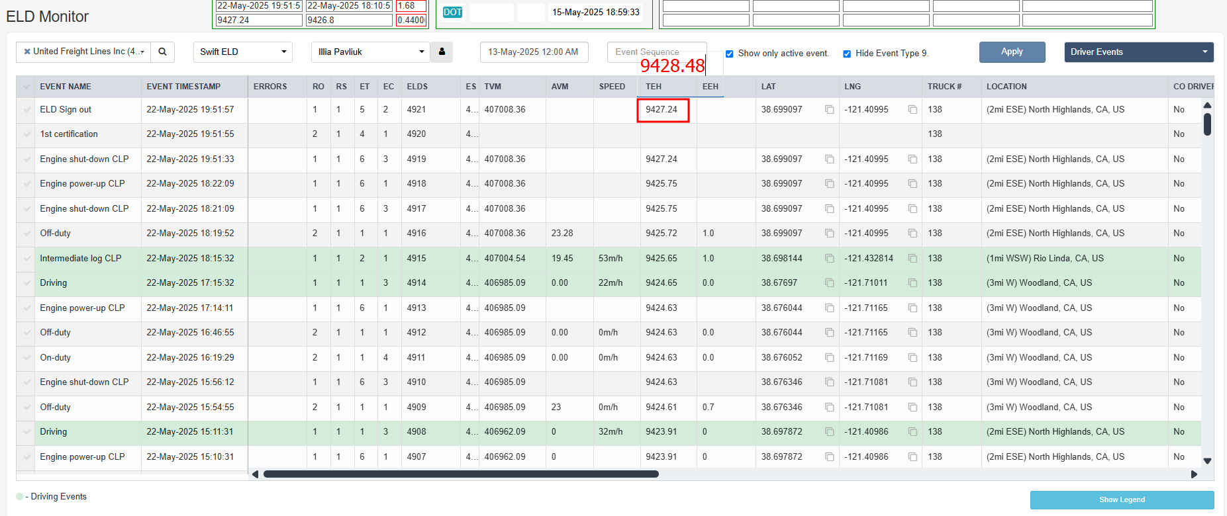Open the Illia Pavliuk driver dropdown
The image size is (1227, 516).
tap(371, 52)
